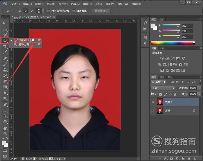Viewport: 203px width, 161px height.
Task: Open the layer filter 类型 dropdown
Action: pyautogui.click(x=158, y=82)
